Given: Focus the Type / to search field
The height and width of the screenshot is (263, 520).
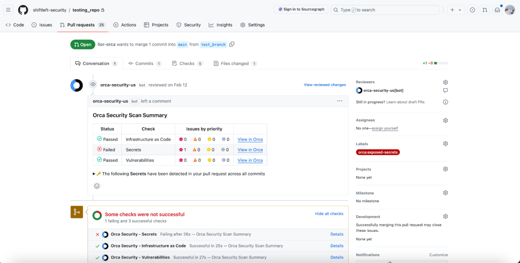Looking at the screenshot, I should tap(385, 10).
